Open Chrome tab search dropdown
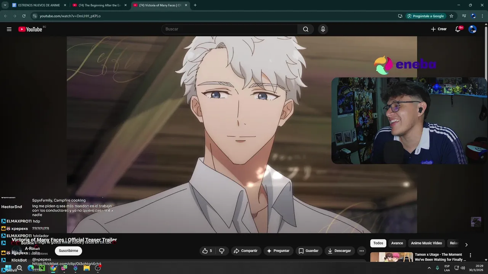This screenshot has width=488, height=274. point(5,5)
